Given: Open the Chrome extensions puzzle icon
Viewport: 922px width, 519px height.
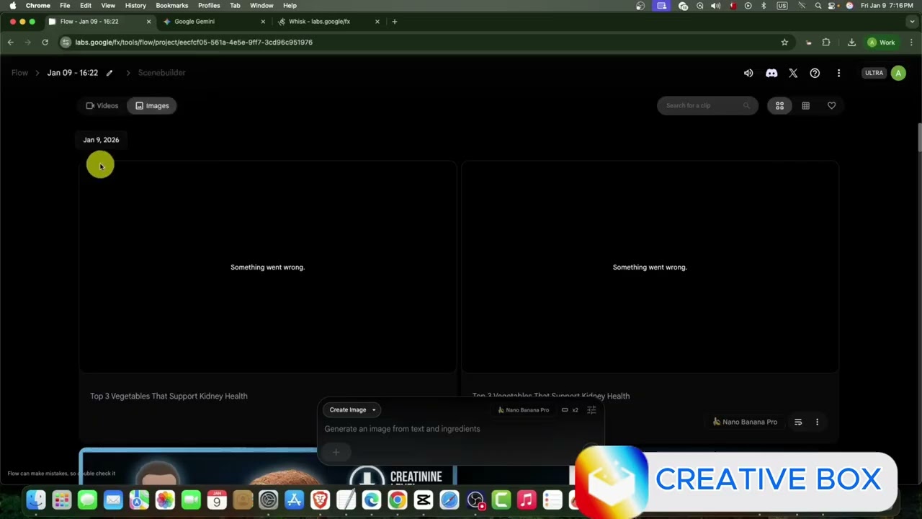Looking at the screenshot, I should (826, 43).
